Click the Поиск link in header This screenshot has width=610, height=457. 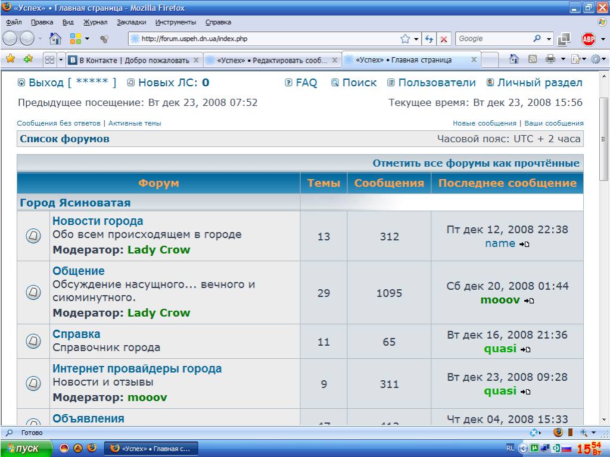point(359,83)
